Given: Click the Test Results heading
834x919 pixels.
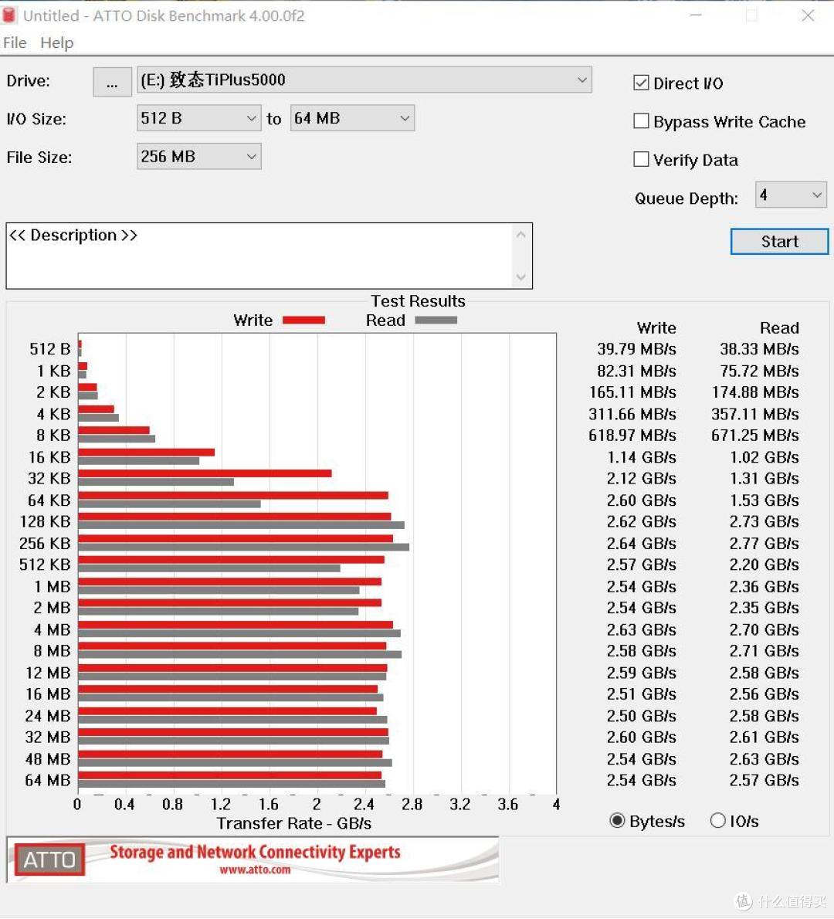Looking at the screenshot, I should click(418, 300).
